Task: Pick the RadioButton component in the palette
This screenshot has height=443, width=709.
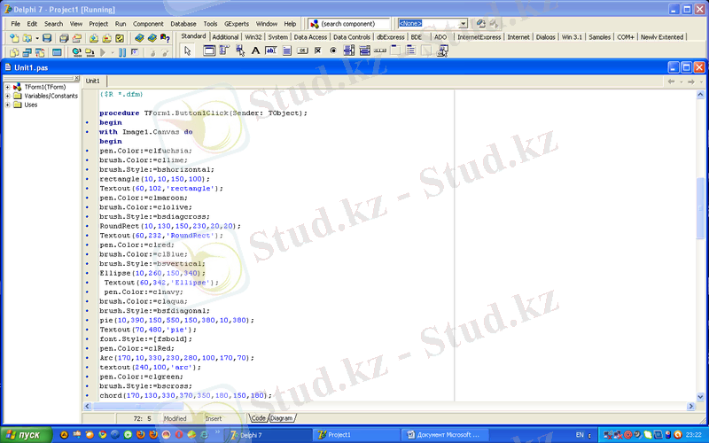Action: (333, 51)
